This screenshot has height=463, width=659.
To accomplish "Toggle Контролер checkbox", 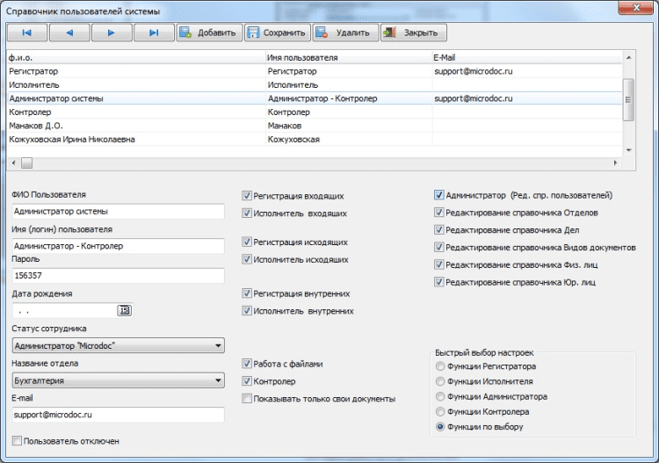I will pyautogui.click(x=247, y=381).
